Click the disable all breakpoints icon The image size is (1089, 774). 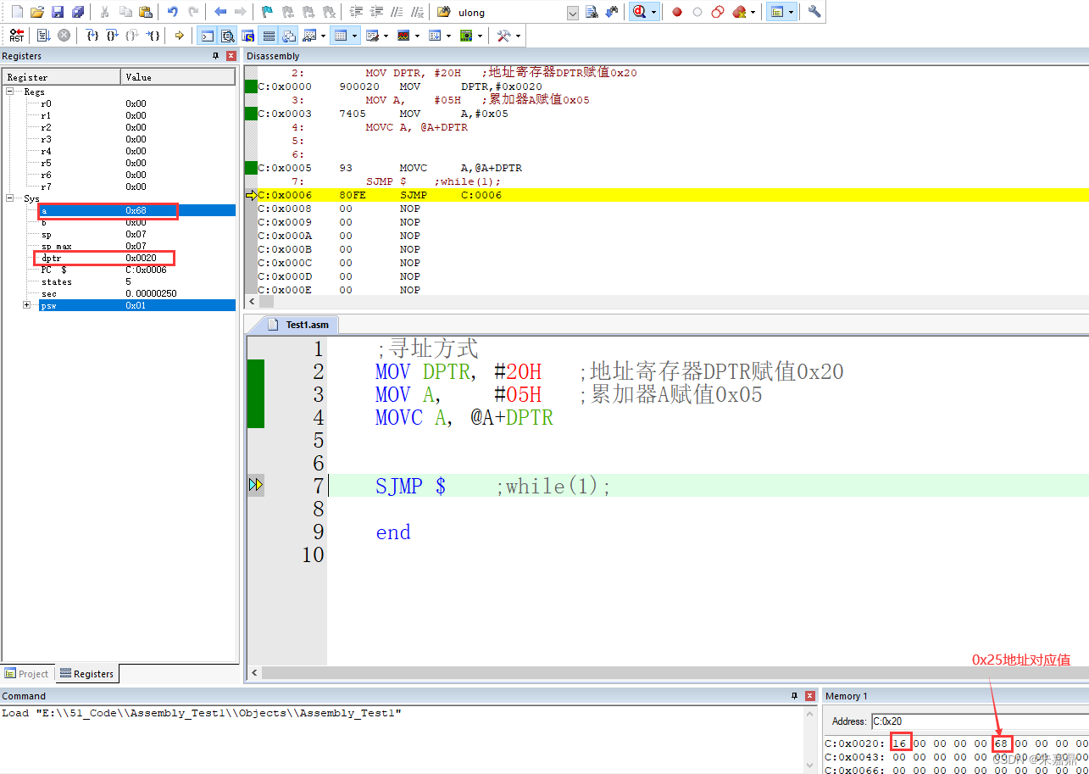(718, 12)
